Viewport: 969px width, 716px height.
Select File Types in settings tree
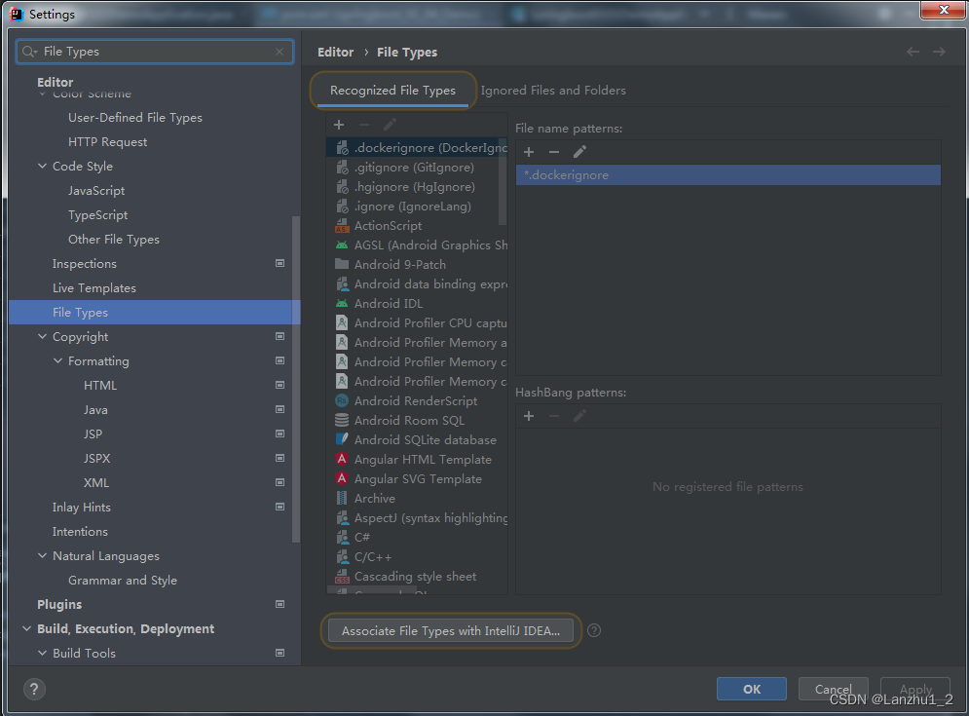click(x=155, y=313)
